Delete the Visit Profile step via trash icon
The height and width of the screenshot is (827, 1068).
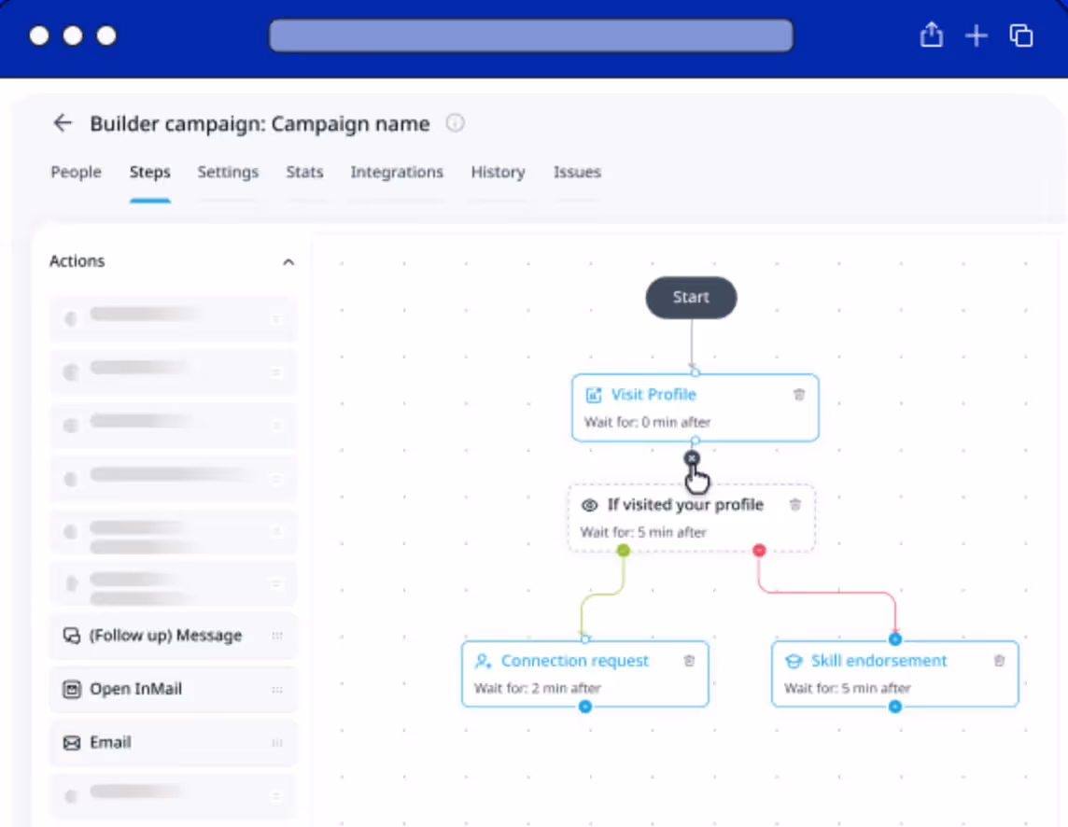(x=799, y=394)
